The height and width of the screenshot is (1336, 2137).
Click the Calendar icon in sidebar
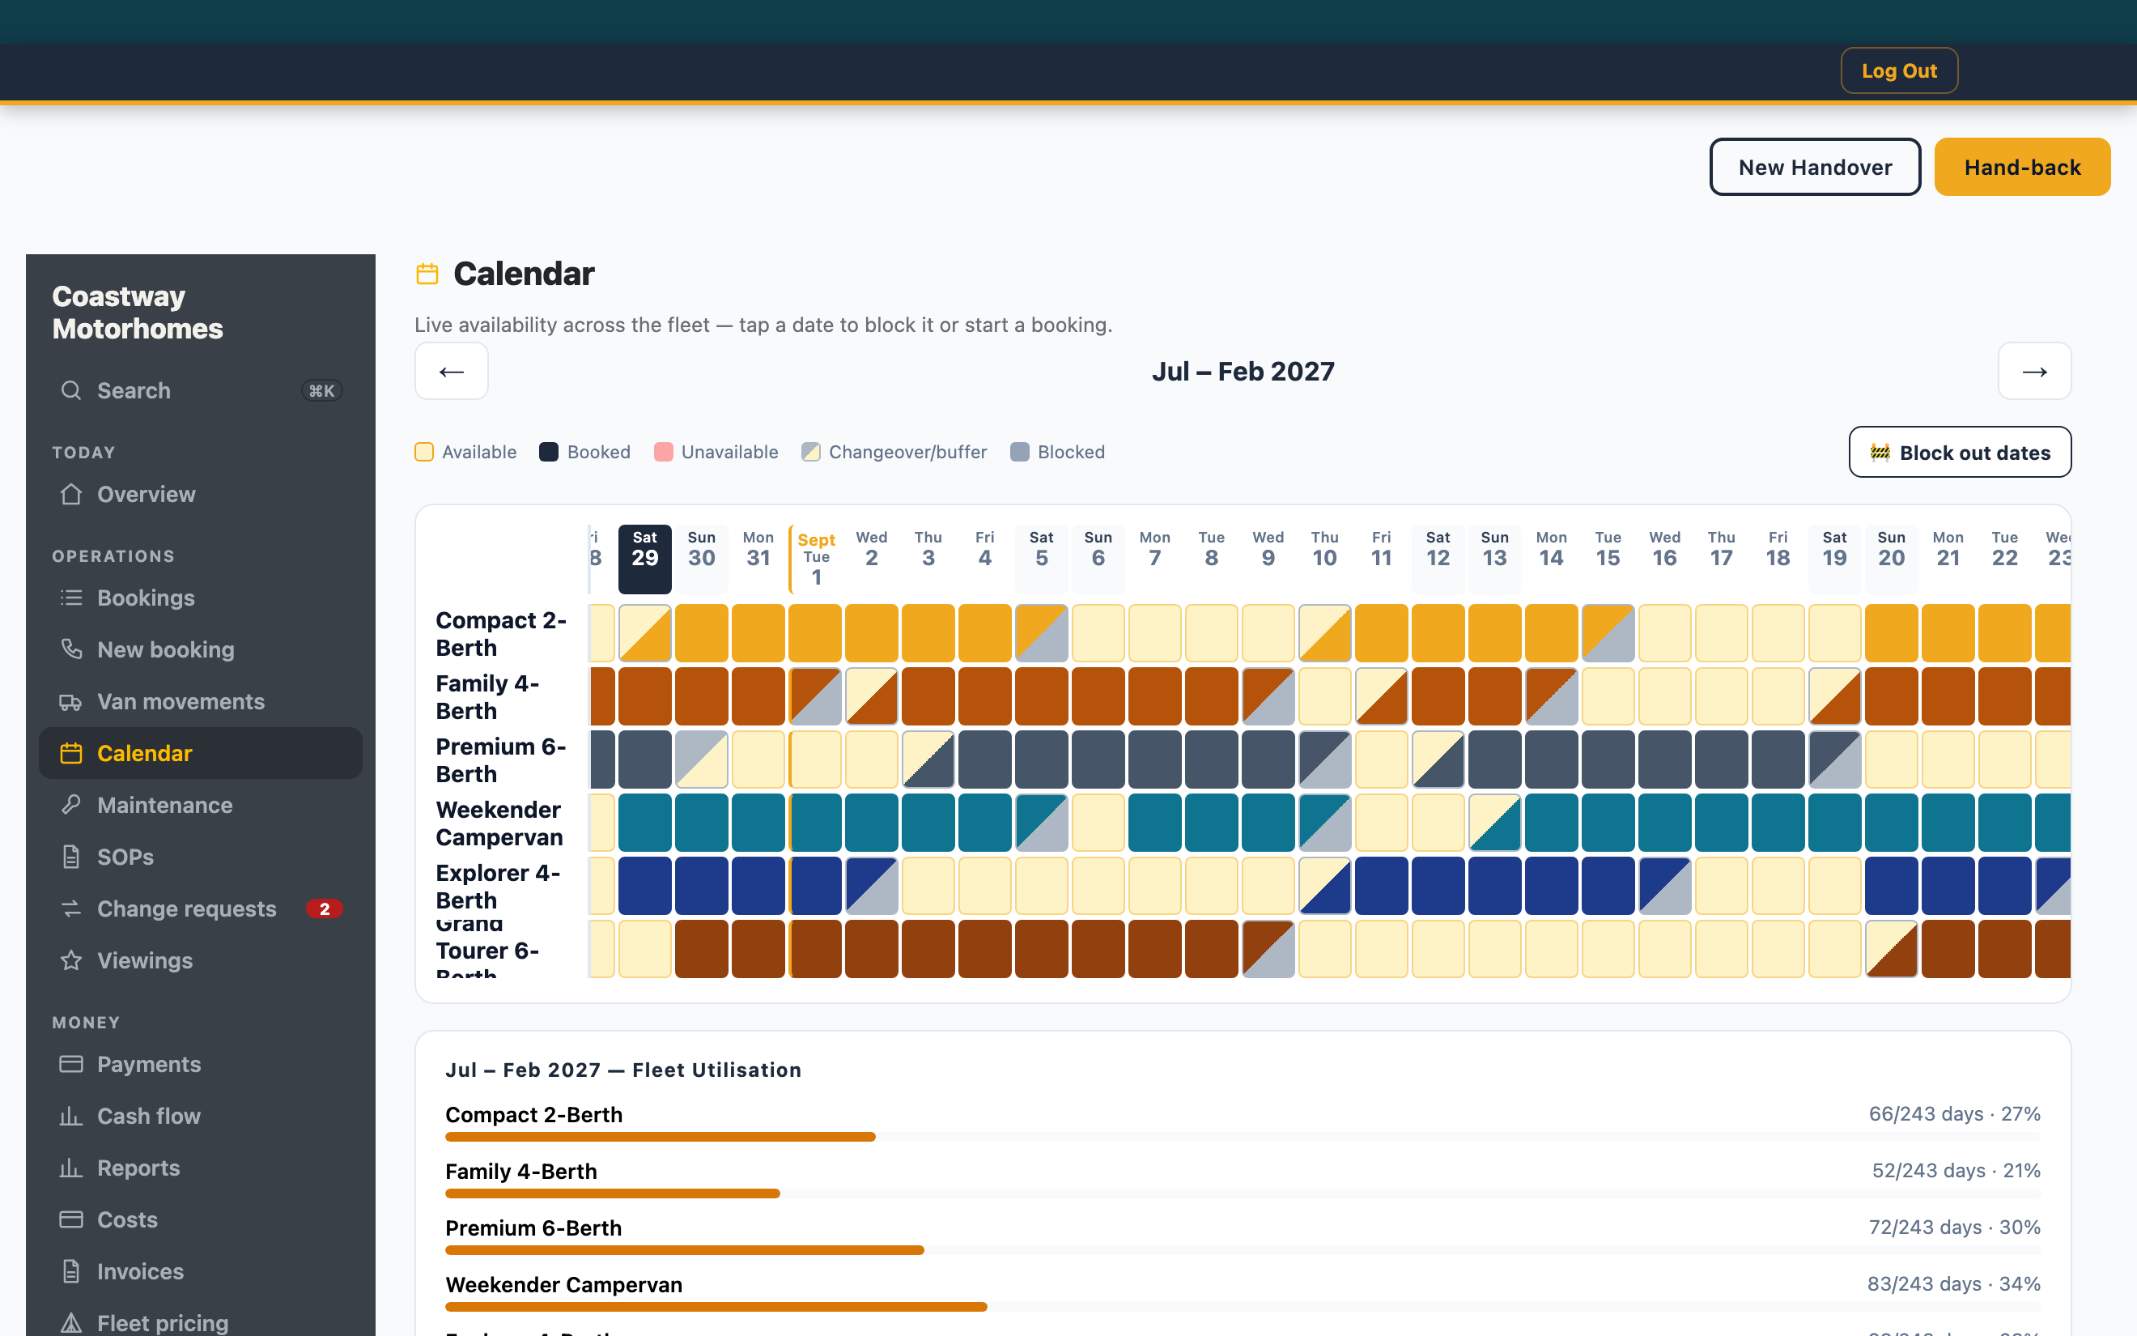tap(71, 753)
